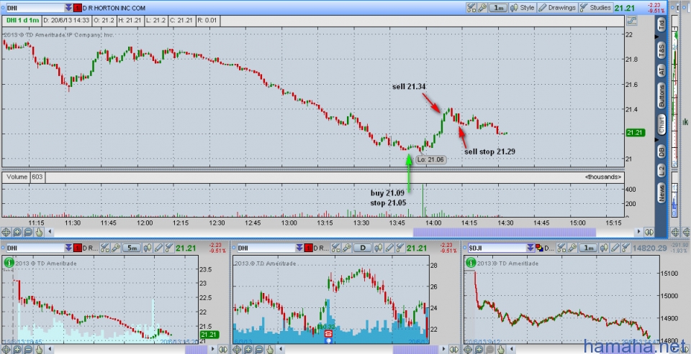Open pencil drawings icon on 5m chart

(x=158, y=248)
